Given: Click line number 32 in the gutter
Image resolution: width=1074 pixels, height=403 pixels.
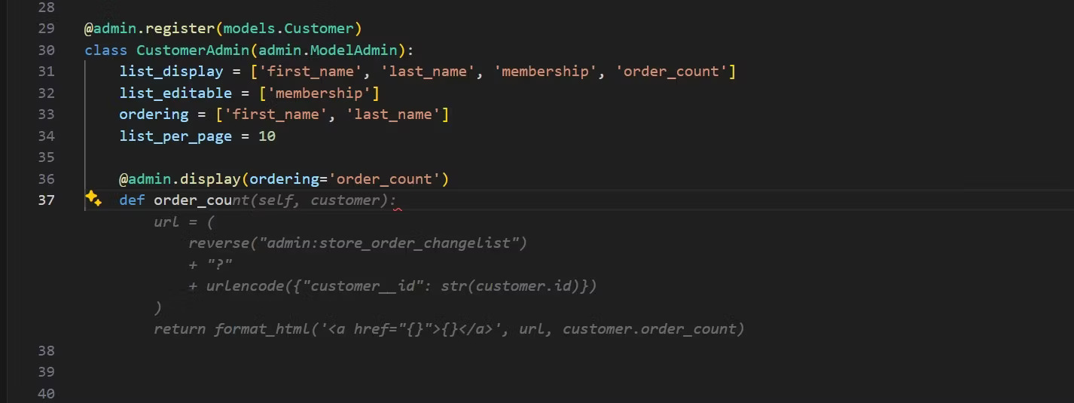Looking at the screenshot, I should 46,93.
